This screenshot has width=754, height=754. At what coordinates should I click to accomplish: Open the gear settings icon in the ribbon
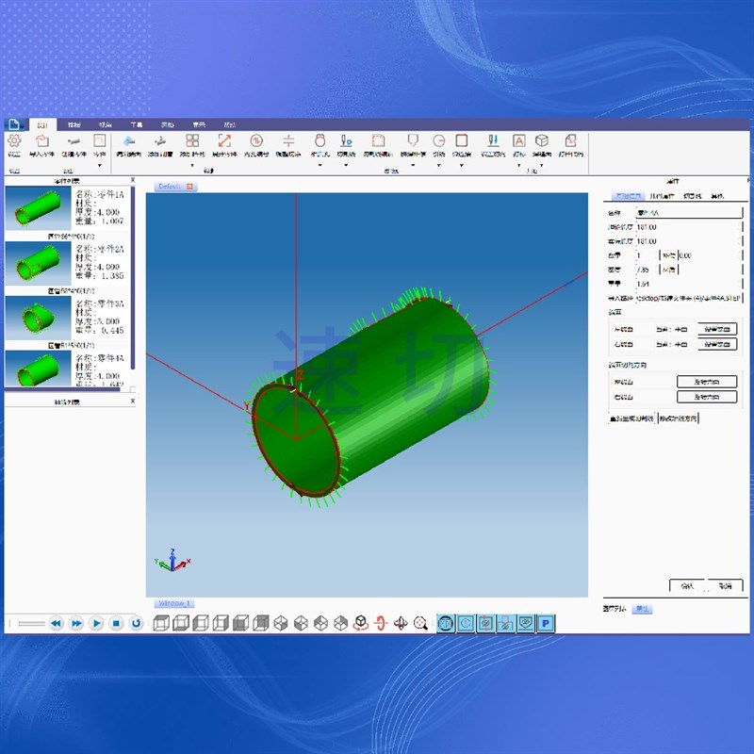(14, 140)
